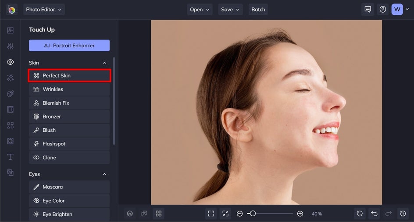Click the undo arrow icon
The height and width of the screenshot is (222, 414).
click(x=374, y=214)
